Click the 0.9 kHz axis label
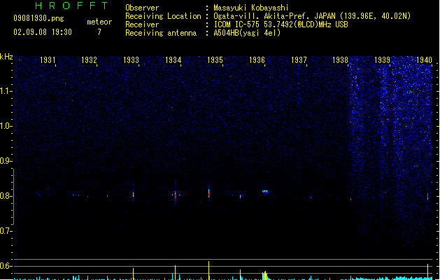Screen dimensions: 440x280 (6, 161)
